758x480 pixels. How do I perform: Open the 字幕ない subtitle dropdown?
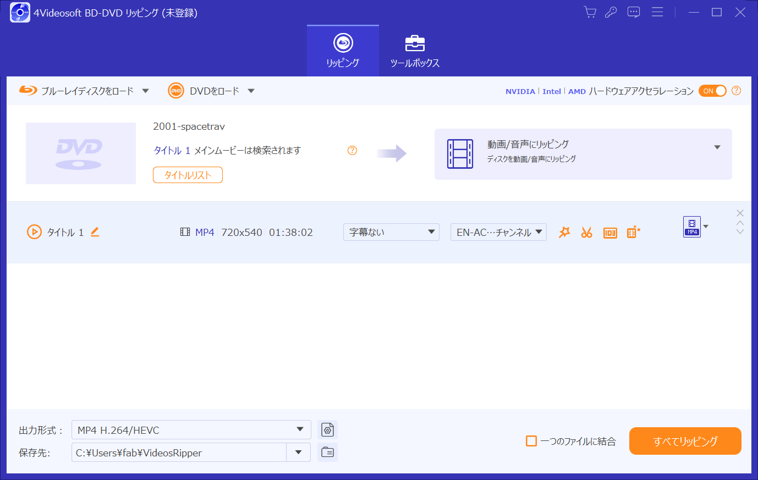391,232
